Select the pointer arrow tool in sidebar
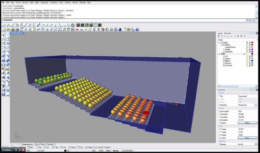 coord(3,35)
